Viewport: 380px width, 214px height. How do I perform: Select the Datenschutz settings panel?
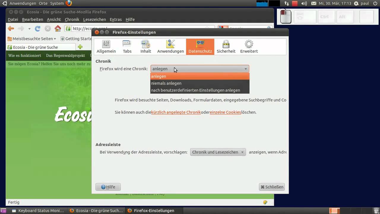coord(200,47)
